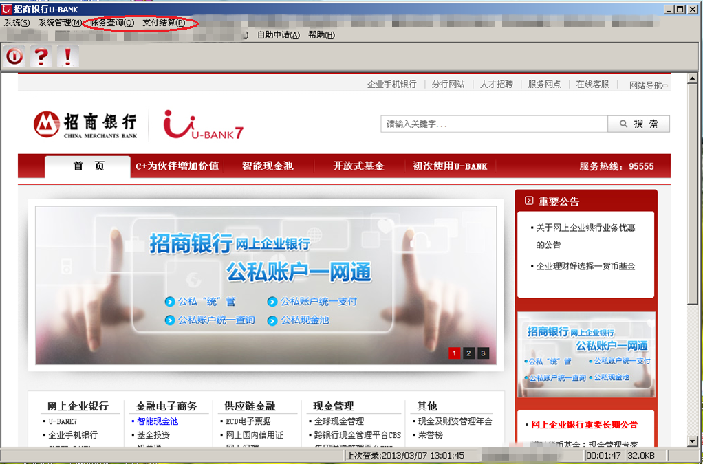Screen dimensions: 703x464
Task: Click the 上次登录 timestamp in status bar
Action: click(406, 456)
